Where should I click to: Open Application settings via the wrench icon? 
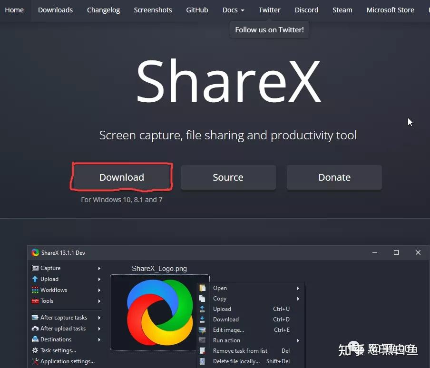35,361
